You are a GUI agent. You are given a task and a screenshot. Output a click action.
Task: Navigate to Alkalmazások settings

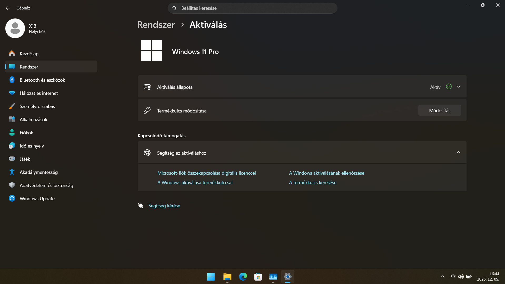[51, 119]
